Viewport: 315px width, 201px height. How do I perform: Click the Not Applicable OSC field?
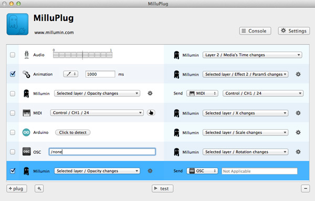[x=259, y=171]
